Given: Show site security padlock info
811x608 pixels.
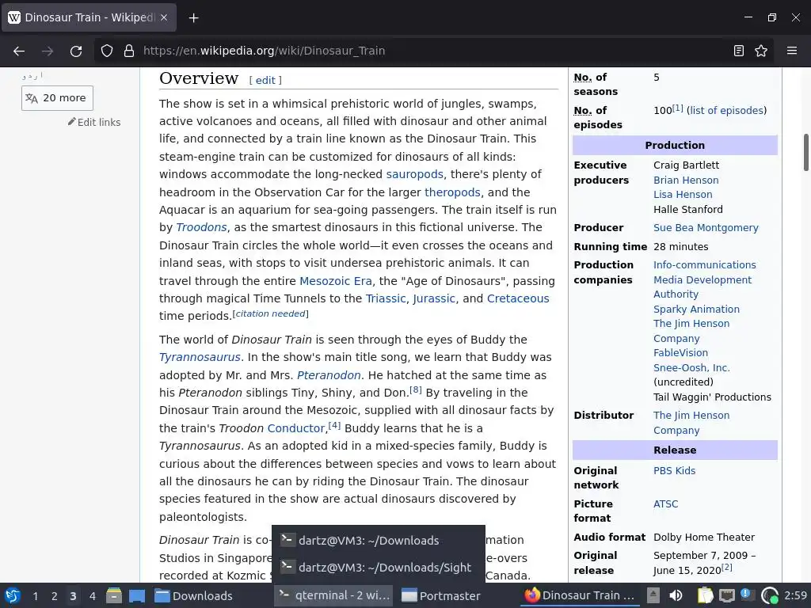Looking at the screenshot, I should tap(129, 51).
